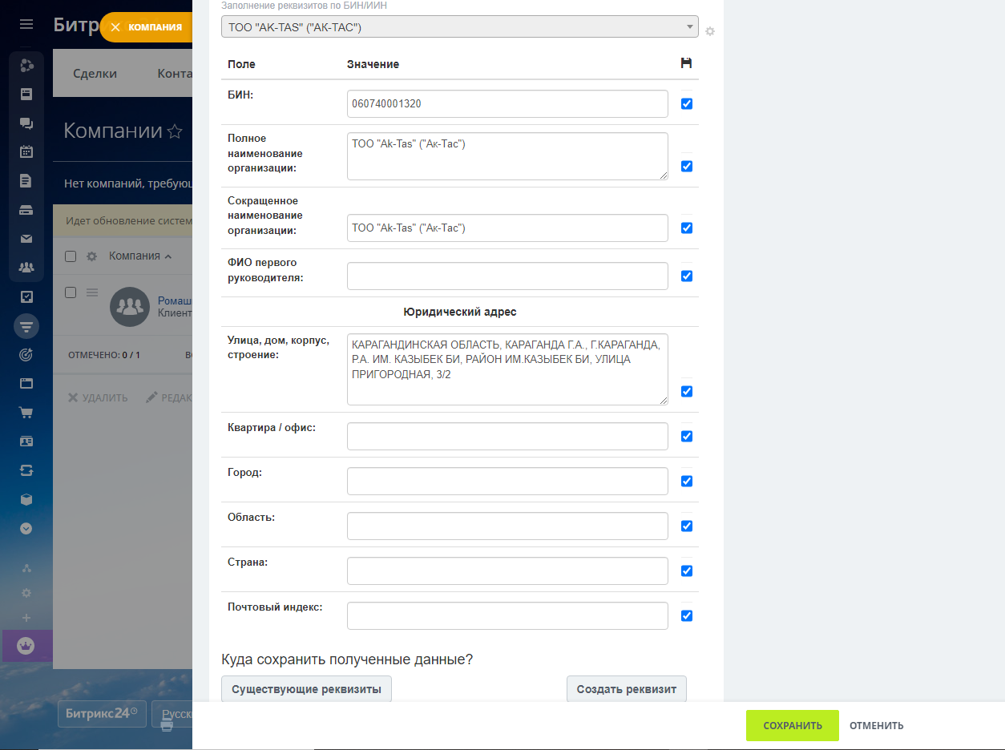Open the sites window sidebar icon
Image resolution: width=1005 pixels, height=750 pixels.
[x=26, y=383]
